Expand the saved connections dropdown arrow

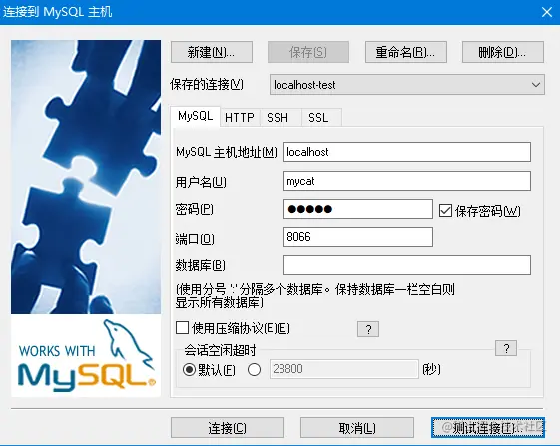pyautogui.click(x=535, y=85)
